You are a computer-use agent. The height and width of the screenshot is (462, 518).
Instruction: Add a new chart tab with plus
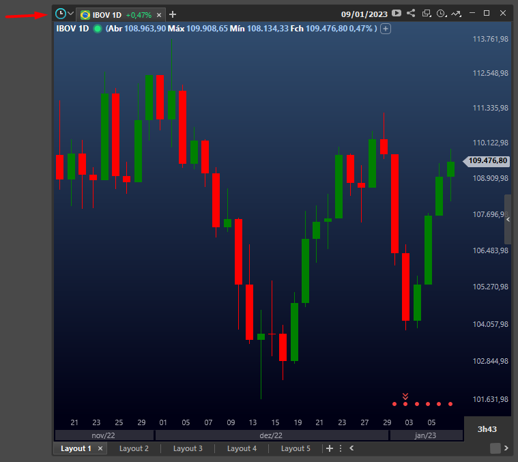click(173, 14)
